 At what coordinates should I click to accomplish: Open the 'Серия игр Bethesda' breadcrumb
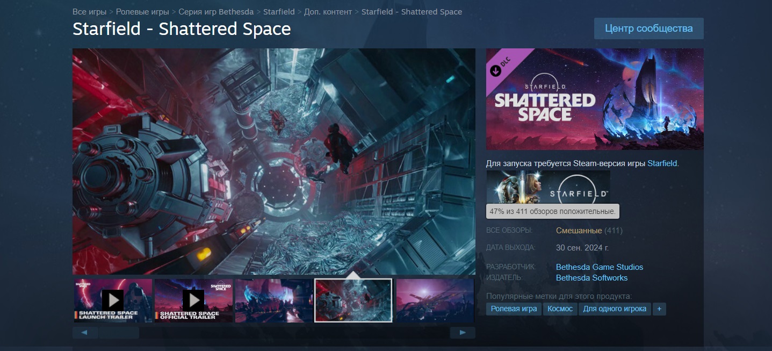216,11
